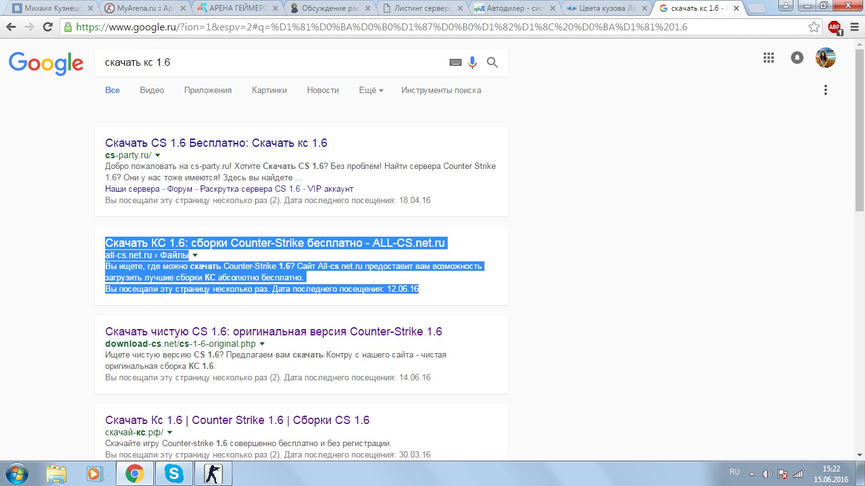Open the Windows Start menu
Image resolution: width=865 pixels, height=486 pixels.
point(17,473)
